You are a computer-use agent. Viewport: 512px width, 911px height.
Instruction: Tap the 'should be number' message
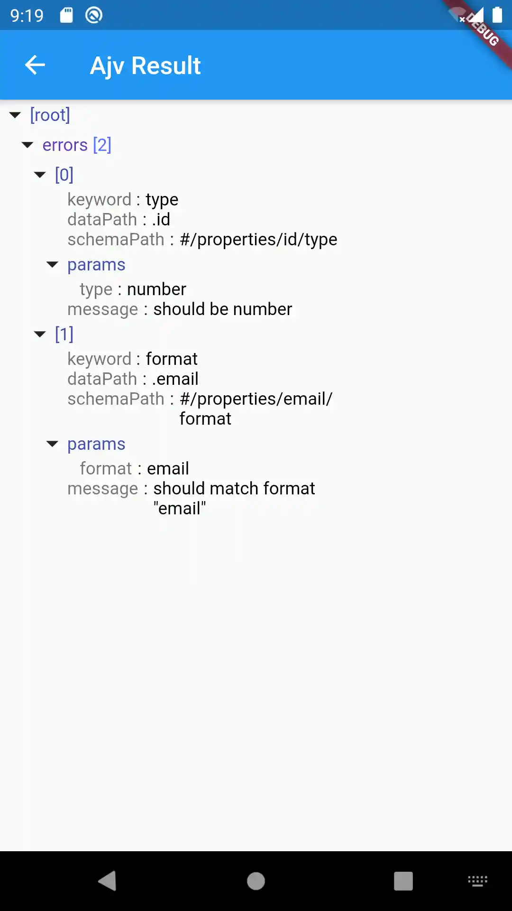[x=222, y=309]
